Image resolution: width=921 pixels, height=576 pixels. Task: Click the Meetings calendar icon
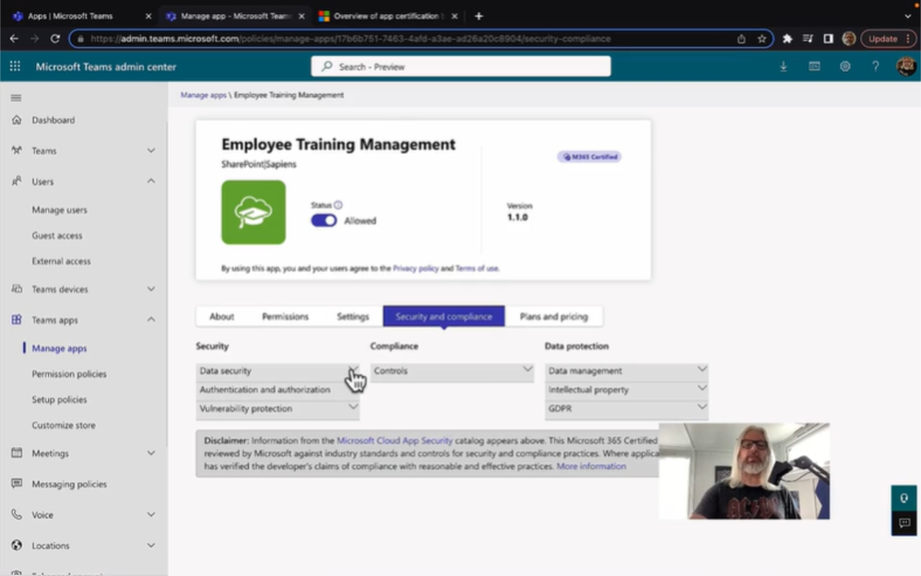17,453
